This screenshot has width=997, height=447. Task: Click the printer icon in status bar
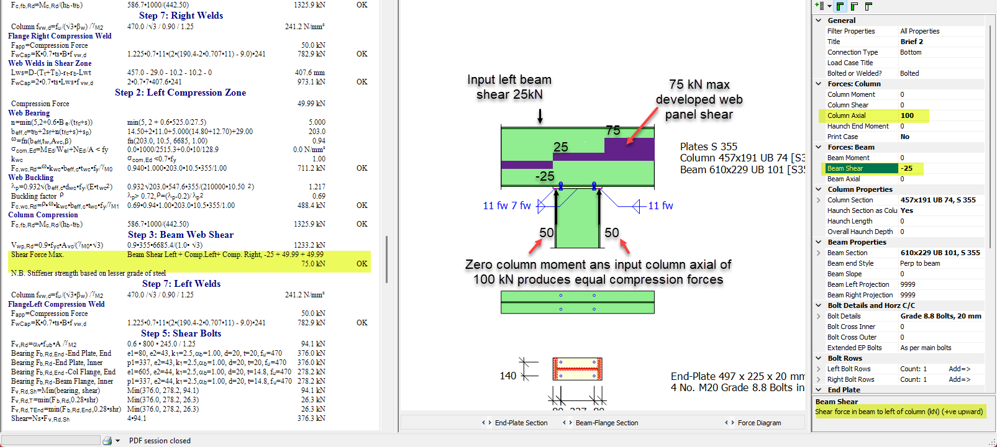(x=107, y=441)
